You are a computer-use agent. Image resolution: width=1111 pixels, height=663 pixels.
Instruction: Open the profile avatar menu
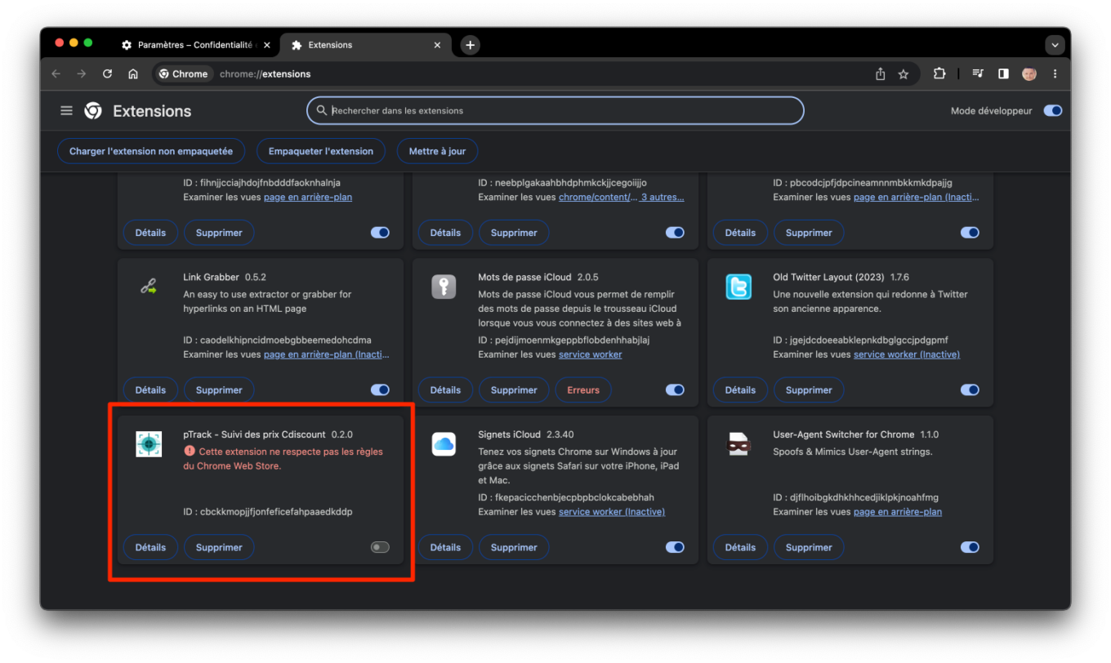pyautogui.click(x=1029, y=73)
